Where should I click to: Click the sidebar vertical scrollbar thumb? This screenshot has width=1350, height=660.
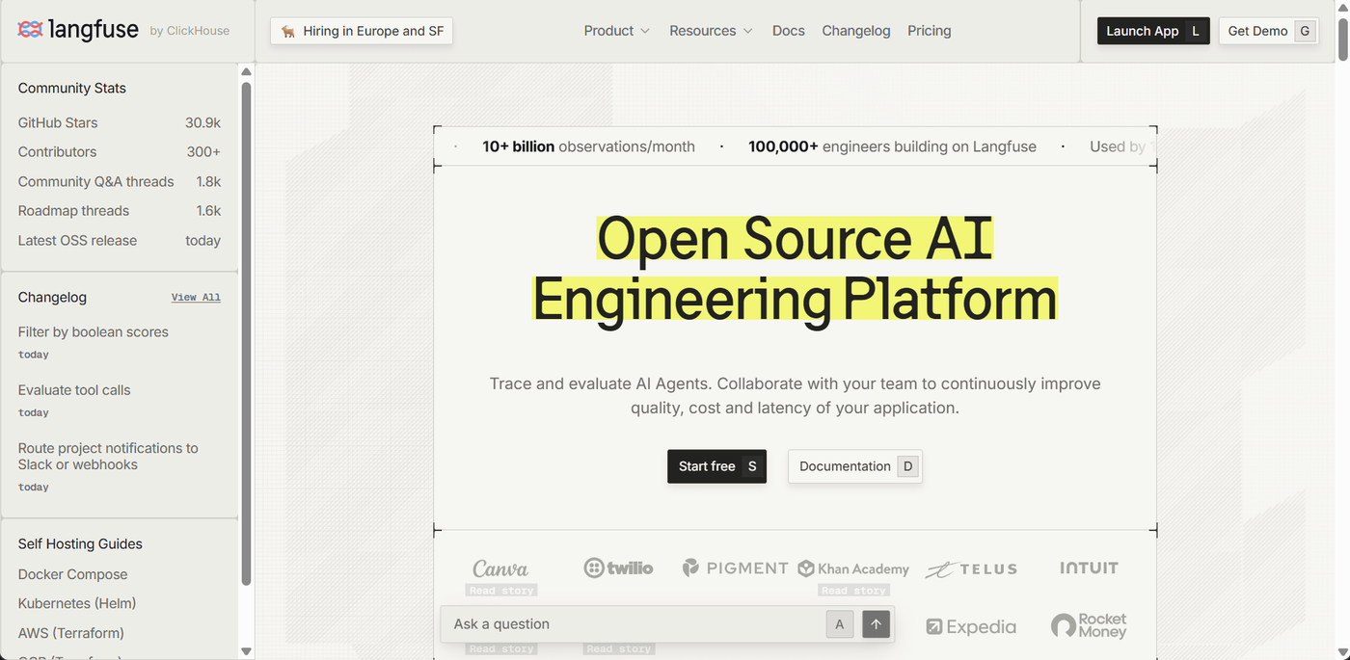pos(246,333)
